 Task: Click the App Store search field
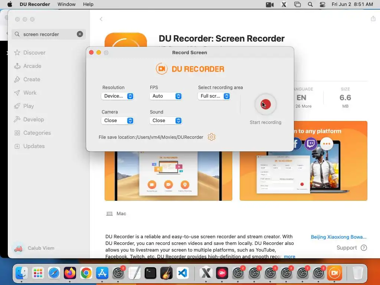coord(49,34)
